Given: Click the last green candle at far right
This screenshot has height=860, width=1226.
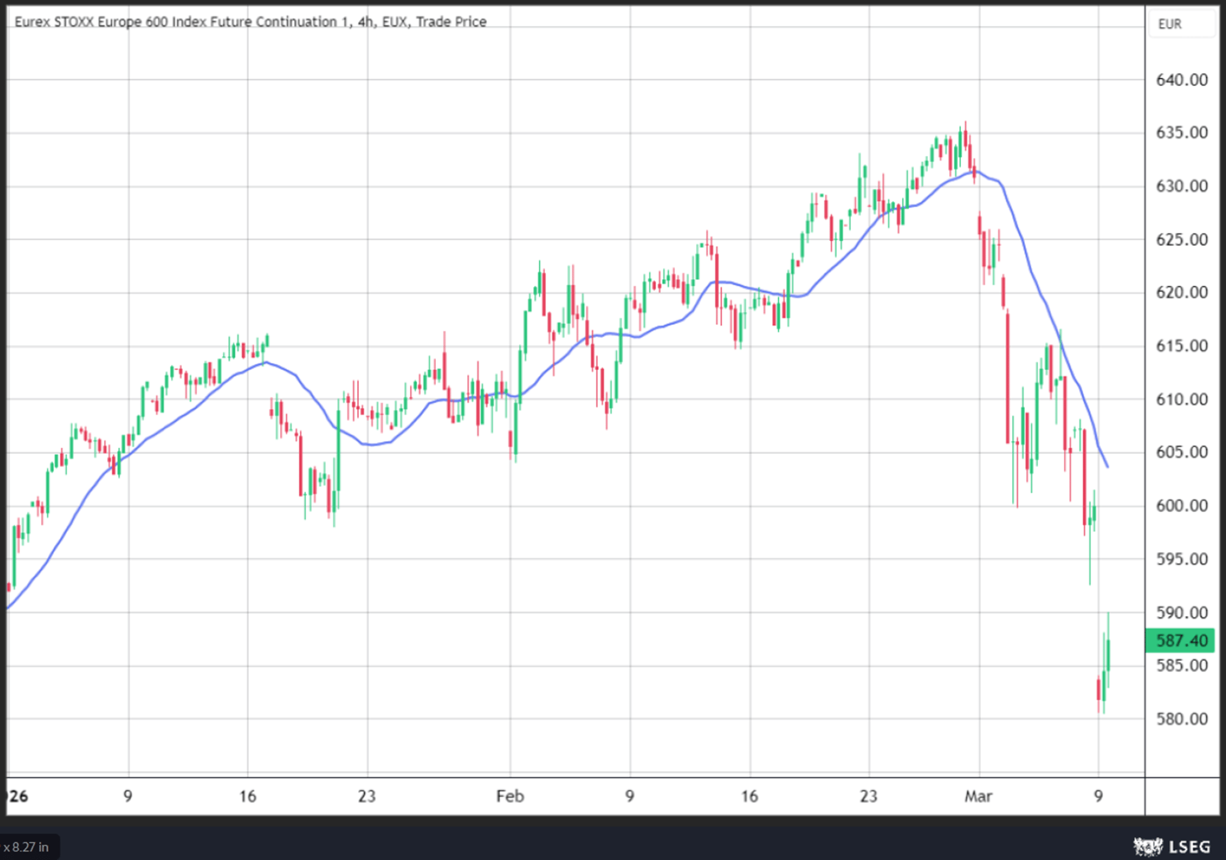Looking at the screenshot, I should tap(1108, 655).
